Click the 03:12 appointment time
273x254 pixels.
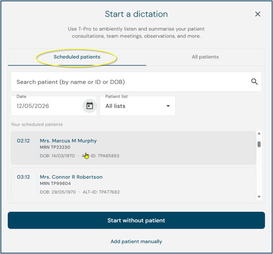[23, 177]
